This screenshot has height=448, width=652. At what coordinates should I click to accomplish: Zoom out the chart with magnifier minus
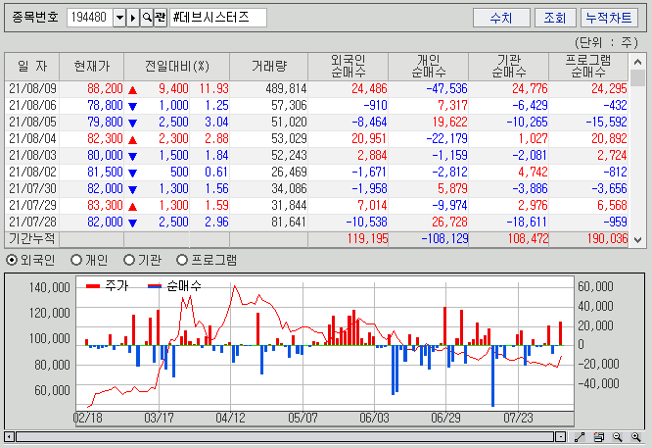[x=618, y=437]
